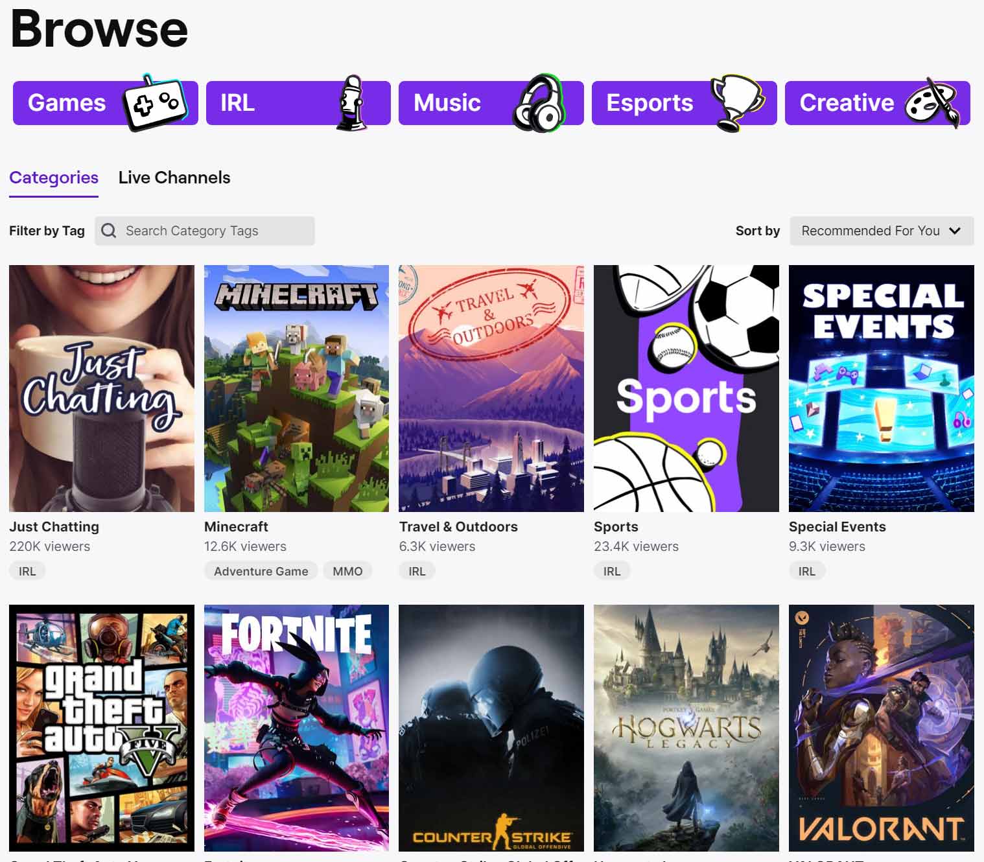Click the Minecraft title link

tap(236, 527)
